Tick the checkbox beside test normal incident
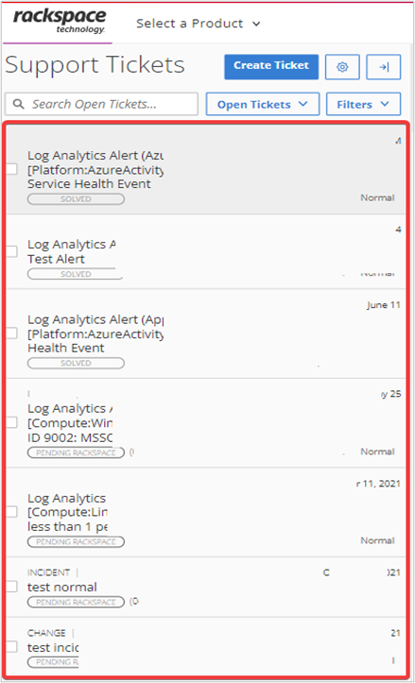The image size is (415, 683). 11,587
